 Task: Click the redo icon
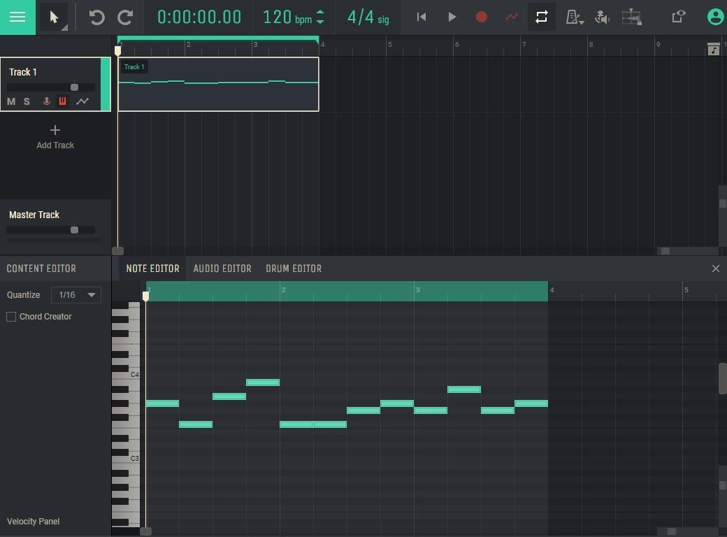[125, 17]
